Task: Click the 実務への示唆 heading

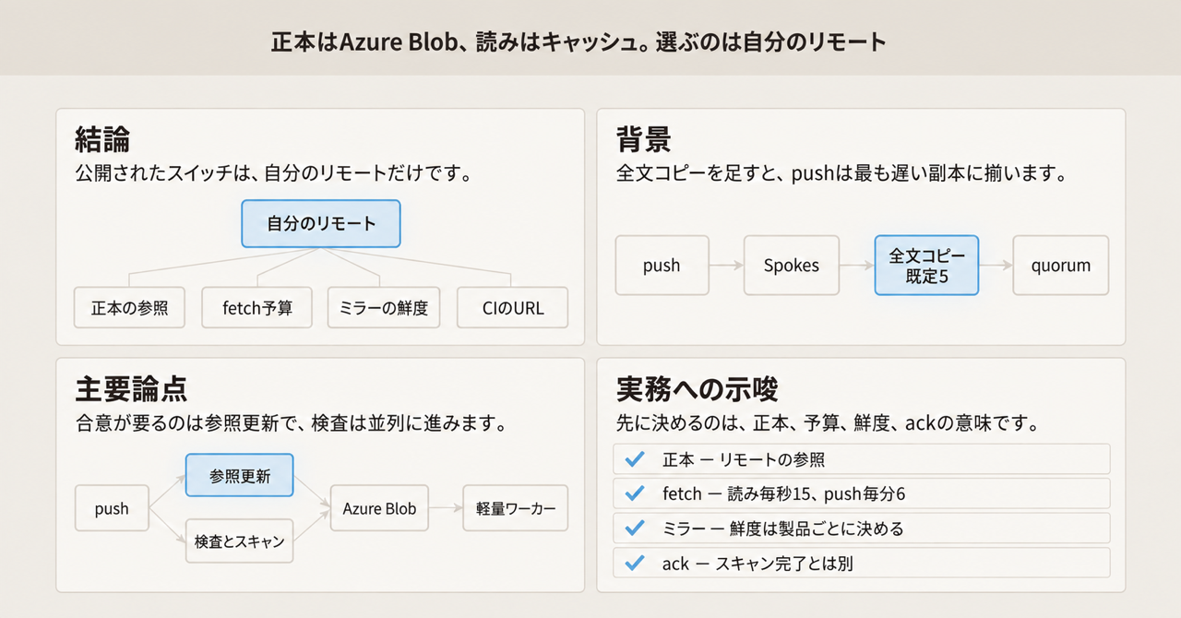Action: point(697,388)
